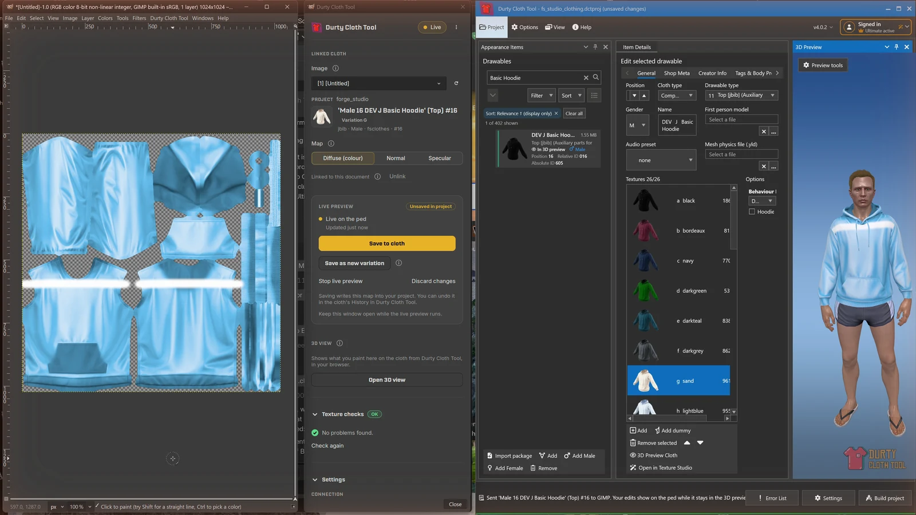The image size is (916, 515).
Task: Select the Specular map option
Action: coord(440,159)
